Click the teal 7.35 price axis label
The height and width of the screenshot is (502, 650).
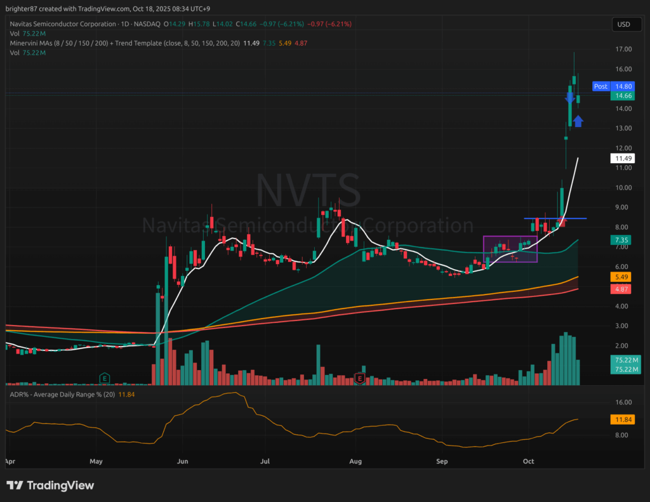620,240
